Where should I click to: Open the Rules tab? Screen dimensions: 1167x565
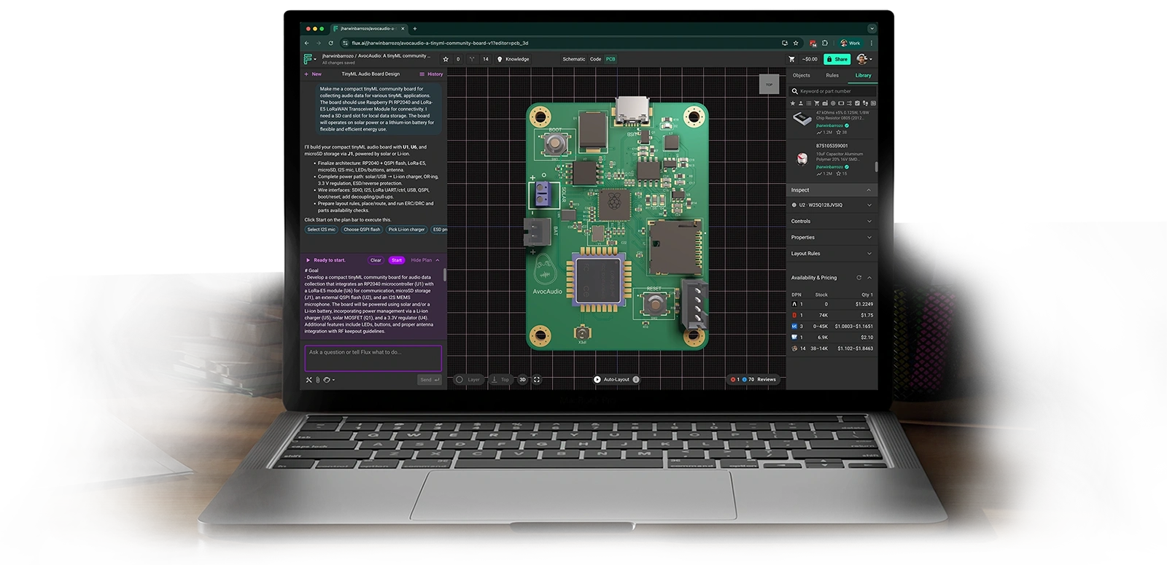point(832,75)
